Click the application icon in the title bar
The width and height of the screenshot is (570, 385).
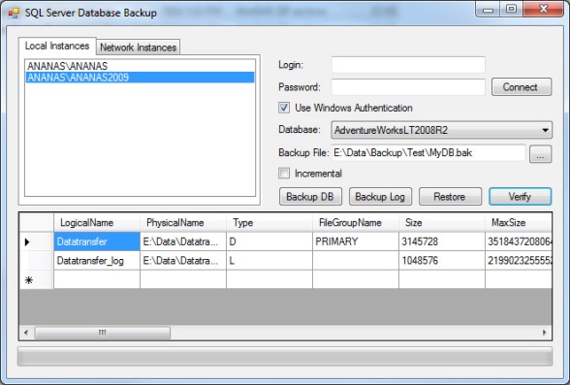(x=14, y=13)
